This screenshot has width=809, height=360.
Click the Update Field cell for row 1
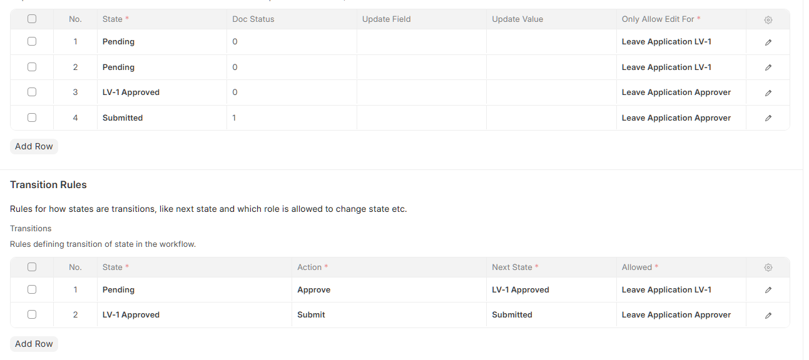[x=420, y=42]
